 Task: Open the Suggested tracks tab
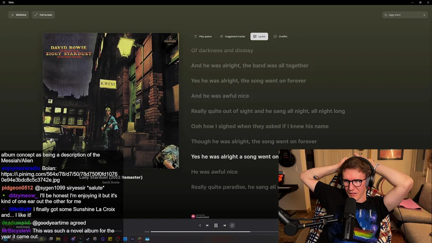(233, 36)
